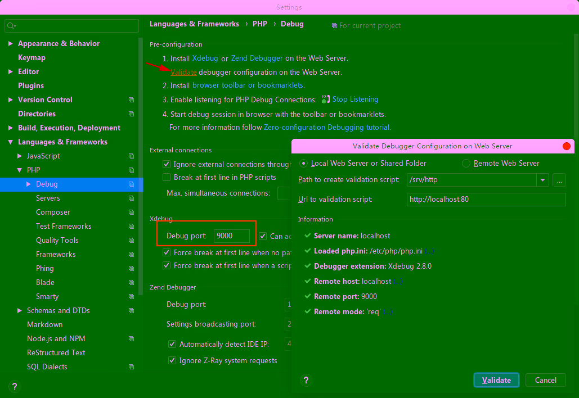Viewport: 579px width, 398px height.
Task: Click the browse ellipsis button for path
Action: [559, 180]
